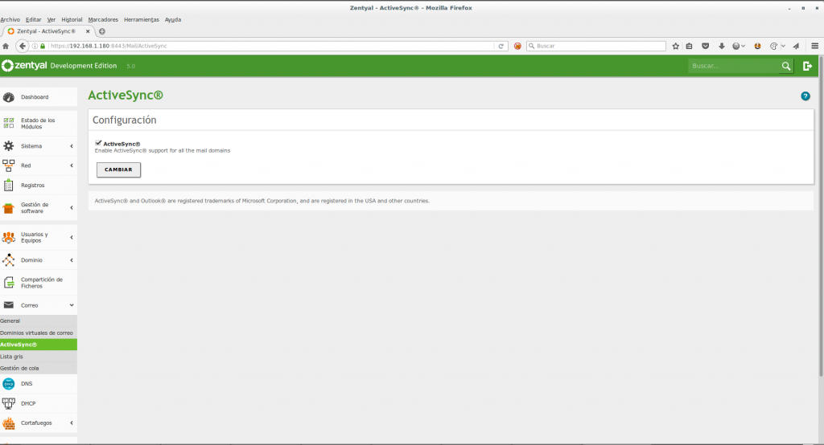
Task: Click the Cortafuegos firewall icon
Action: tap(9, 423)
